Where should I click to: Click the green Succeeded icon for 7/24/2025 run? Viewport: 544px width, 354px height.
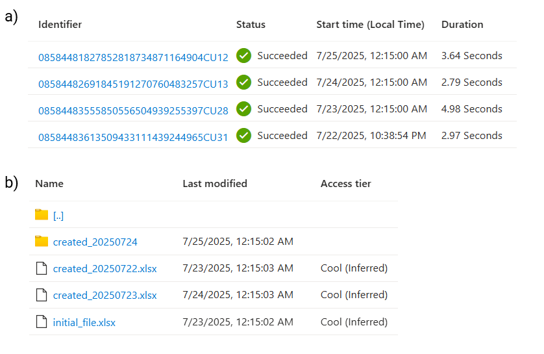[x=244, y=82]
